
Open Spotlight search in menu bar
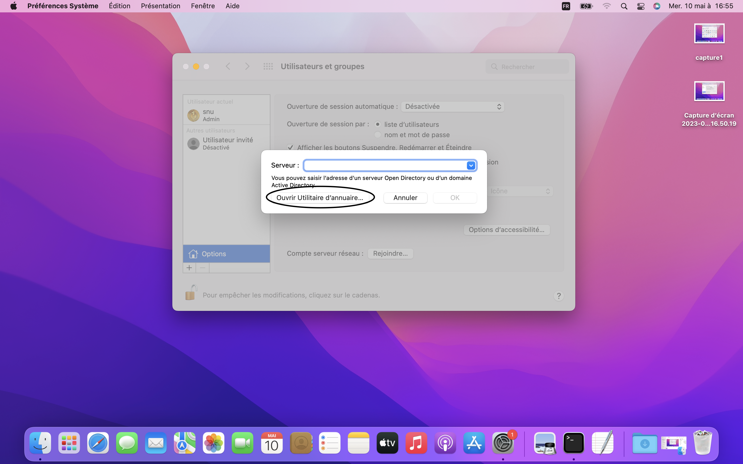click(x=624, y=6)
